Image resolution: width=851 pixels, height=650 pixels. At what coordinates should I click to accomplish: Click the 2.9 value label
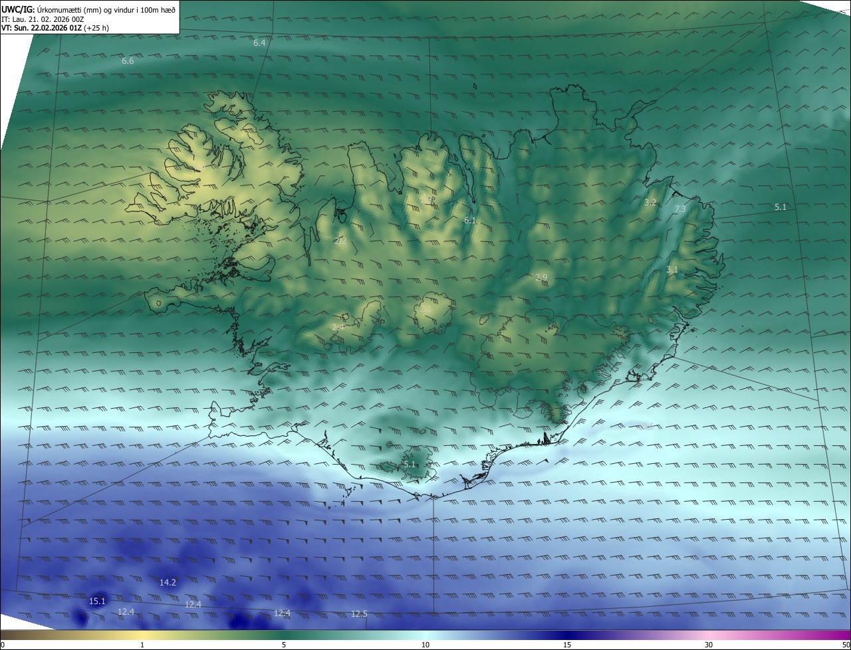point(541,277)
